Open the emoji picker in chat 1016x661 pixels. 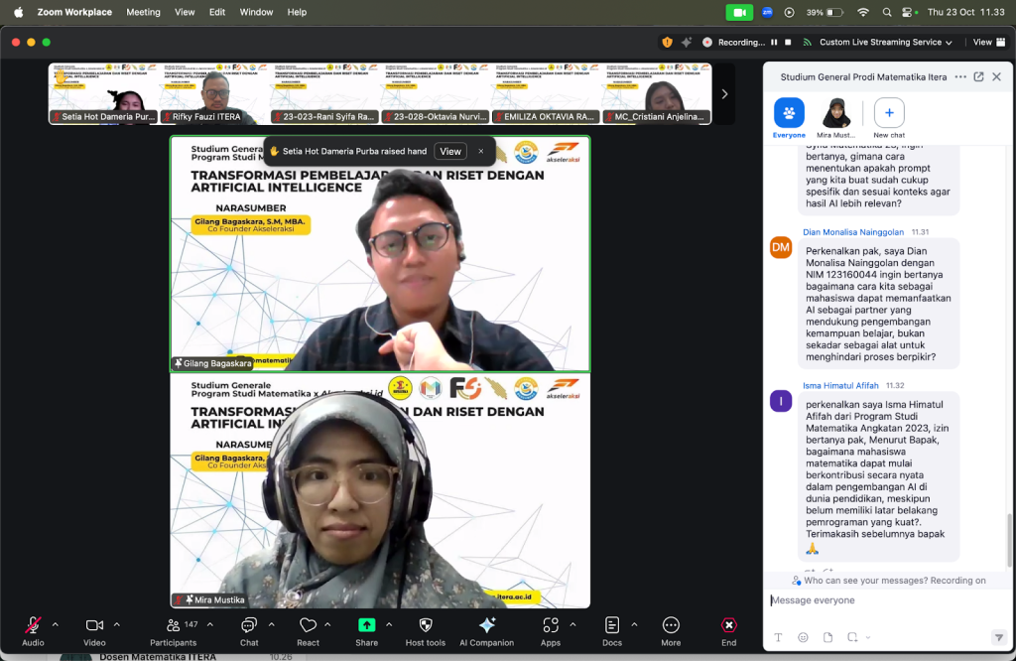[x=803, y=637]
